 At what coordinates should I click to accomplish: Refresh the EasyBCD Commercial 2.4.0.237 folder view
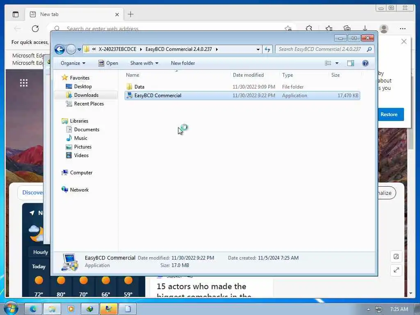[267, 49]
